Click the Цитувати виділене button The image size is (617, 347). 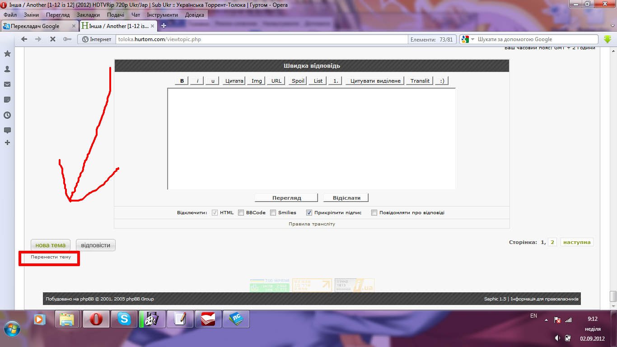[x=375, y=81]
